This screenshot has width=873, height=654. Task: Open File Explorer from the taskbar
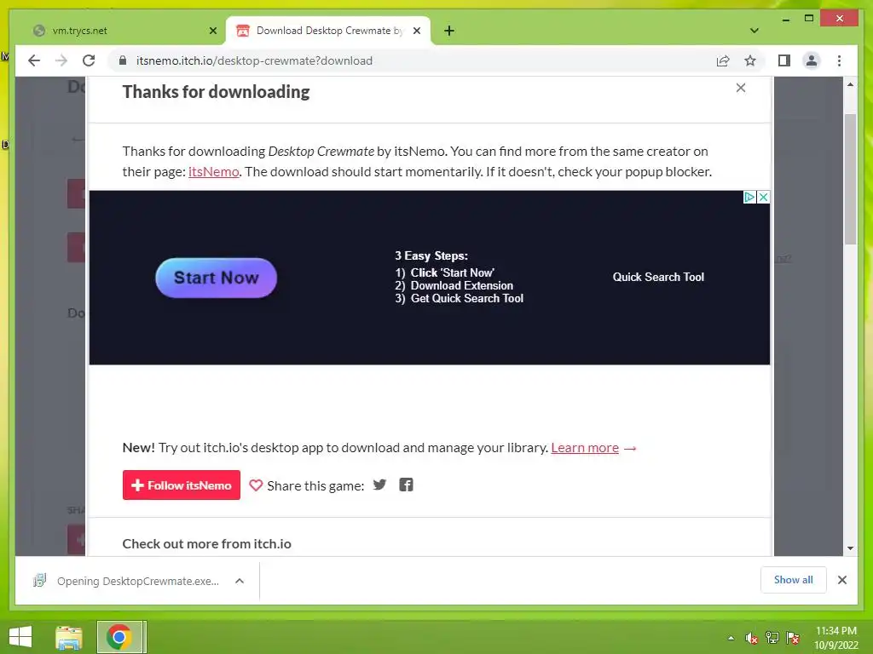[69, 637]
